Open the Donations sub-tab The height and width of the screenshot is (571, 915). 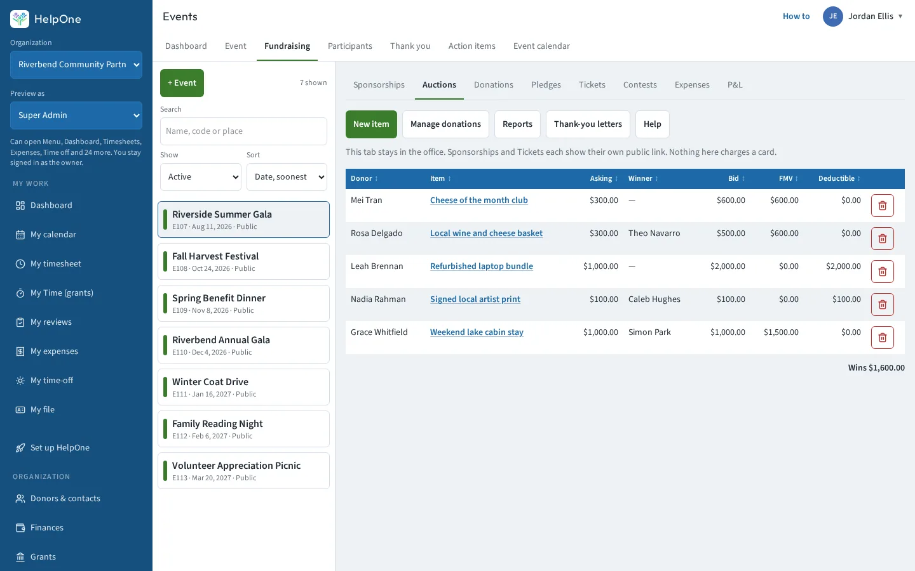[494, 85]
